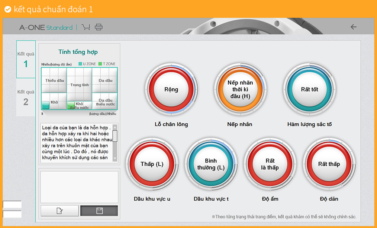Image resolution: width=377 pixels, height=228 pixels.
Task: Select the Rộng pore result gauge
Action: pos(171,89)
